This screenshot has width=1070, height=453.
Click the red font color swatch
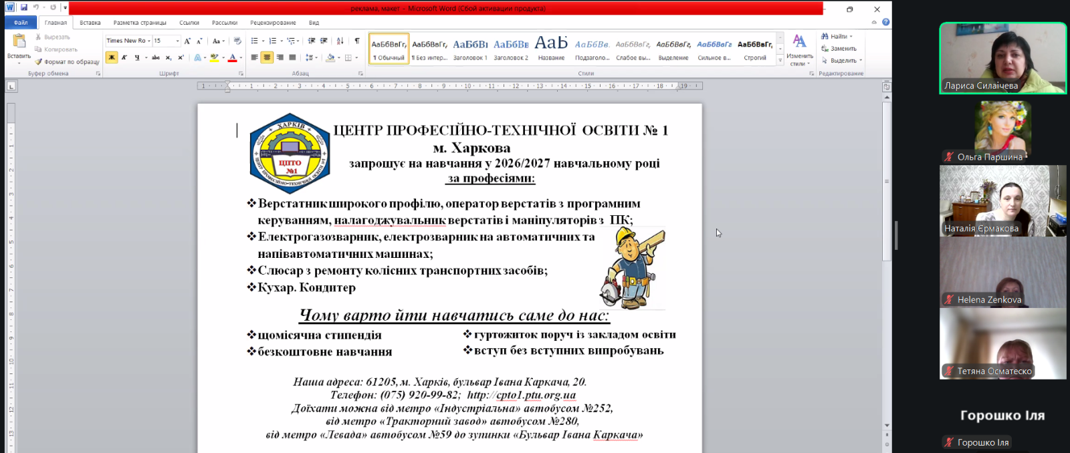(x=232, y=57)
